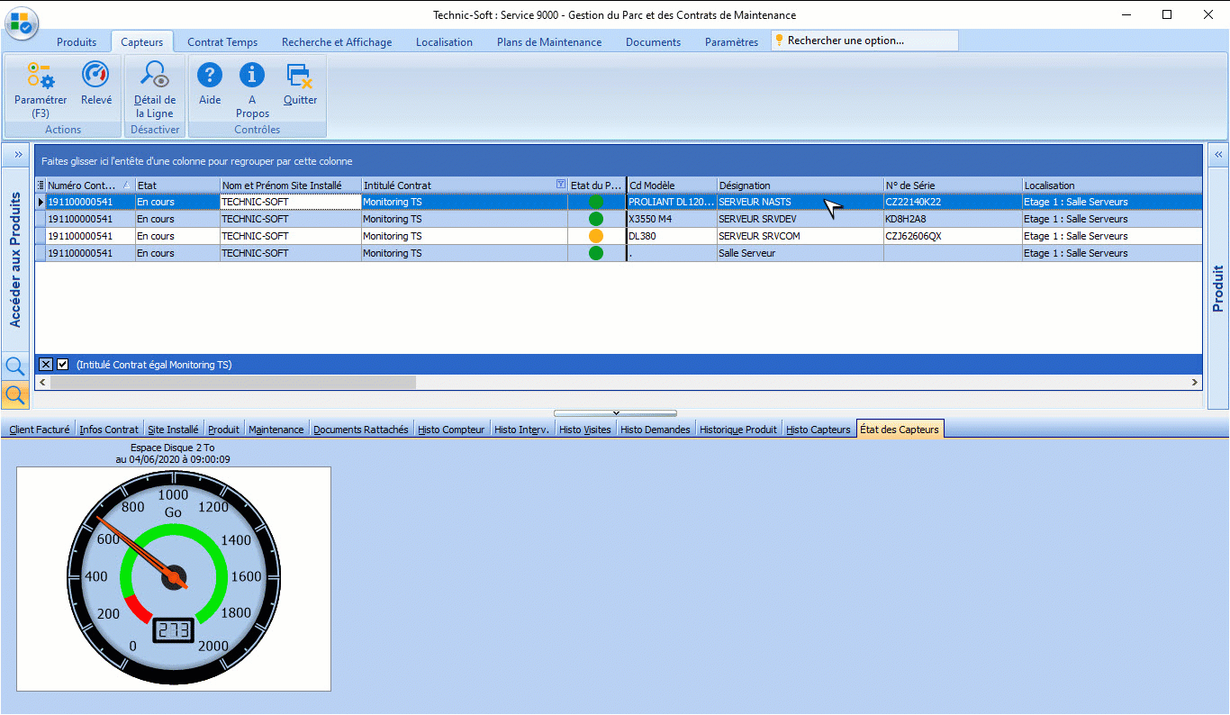Collapse the splitter arrow above bottom tabs
1230x715 pixels.
click(615, 413)
